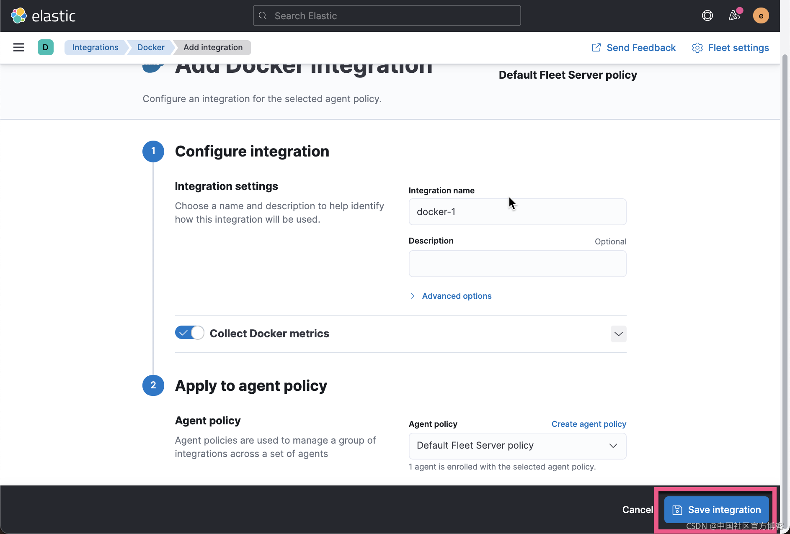Open the help menu lifebuoy icon
The width and height of the screenshot is (790, 534).
(707, 15)
